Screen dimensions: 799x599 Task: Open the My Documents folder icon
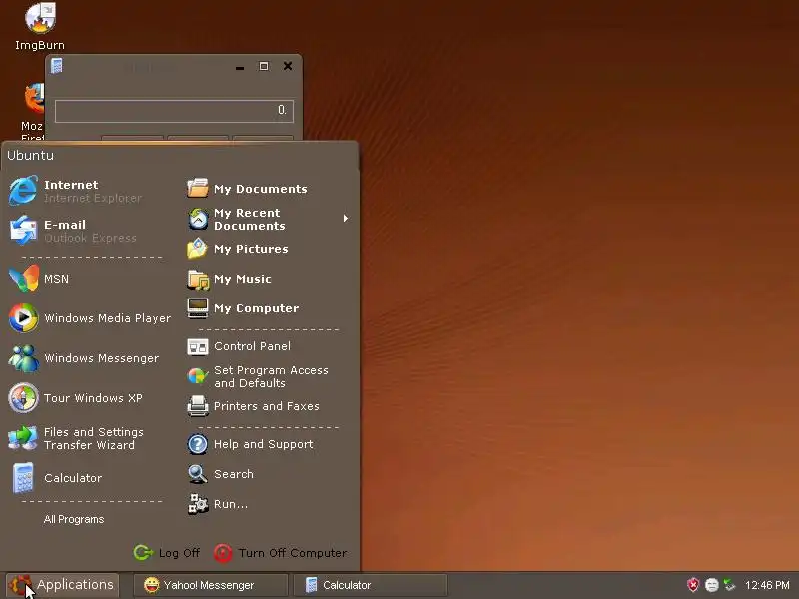197,188
